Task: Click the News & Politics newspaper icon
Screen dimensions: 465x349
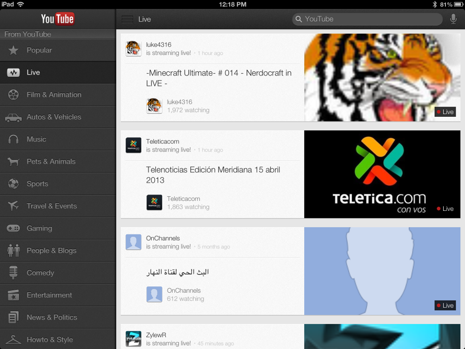Action: 13,317
